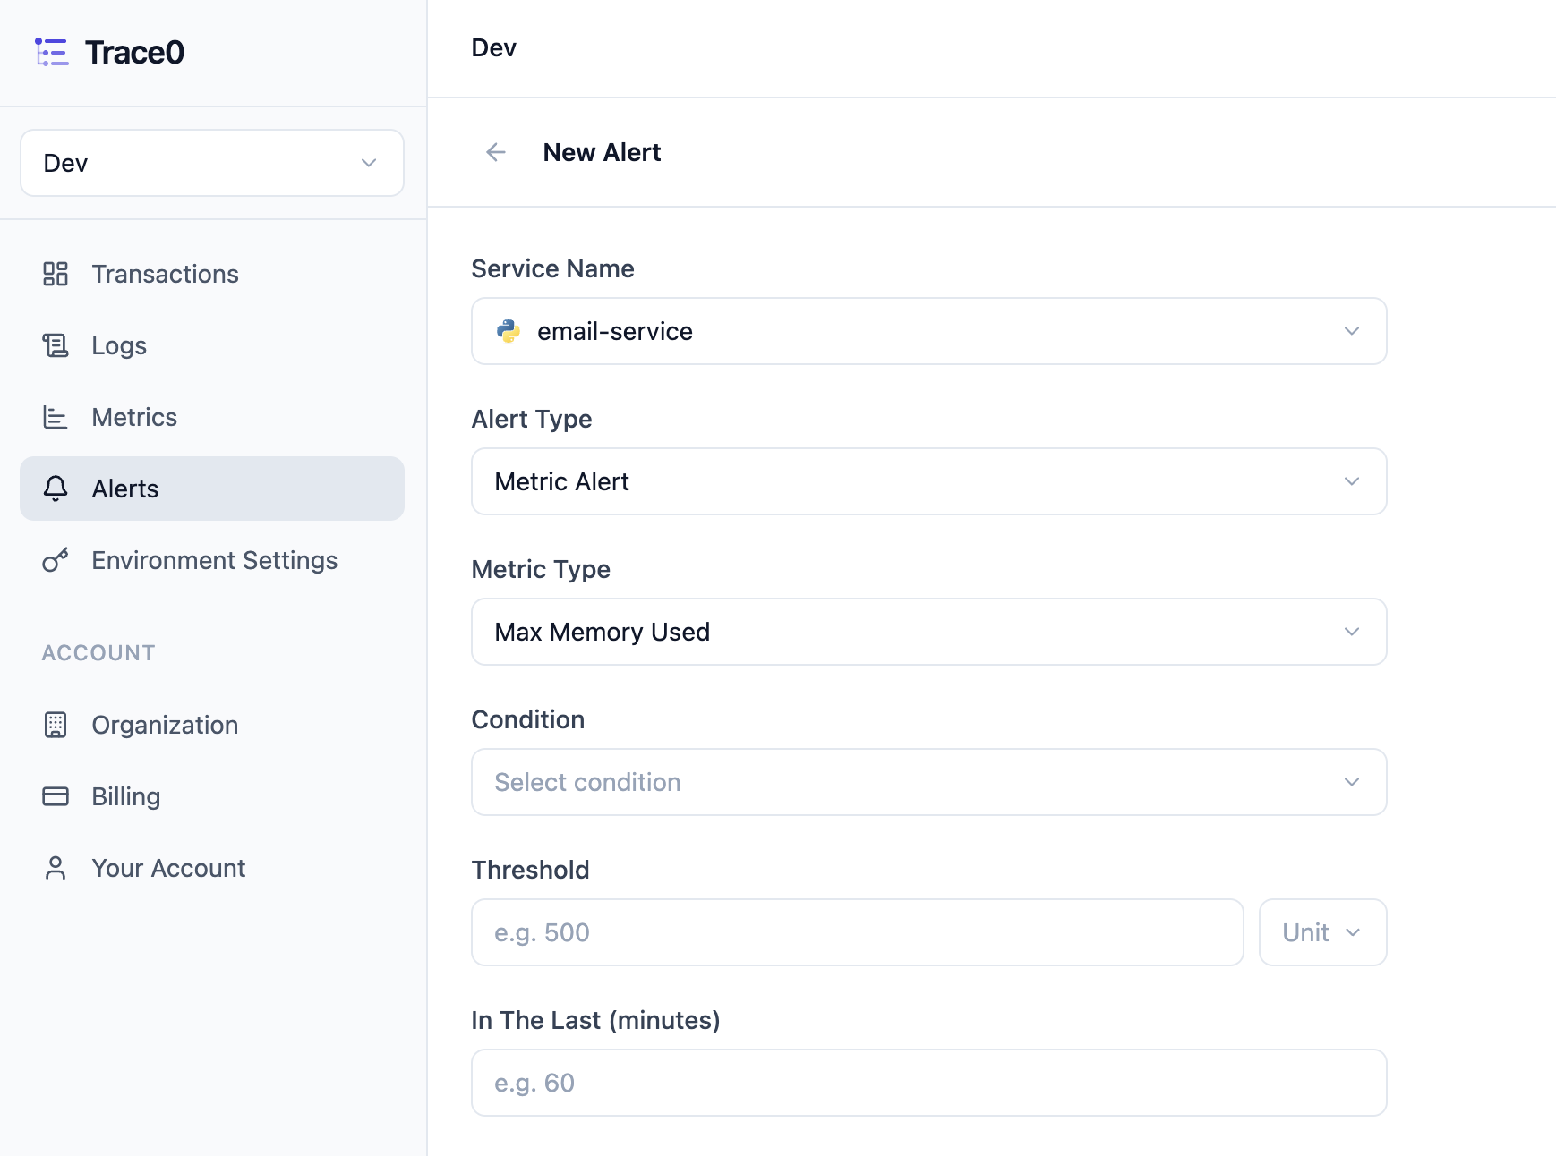Click the Trace0 logo icon

(51, 52)
